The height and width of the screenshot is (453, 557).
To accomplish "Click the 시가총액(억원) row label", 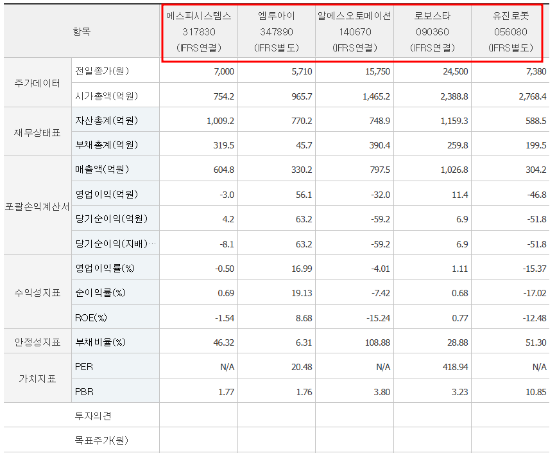I will pos(107,96).
